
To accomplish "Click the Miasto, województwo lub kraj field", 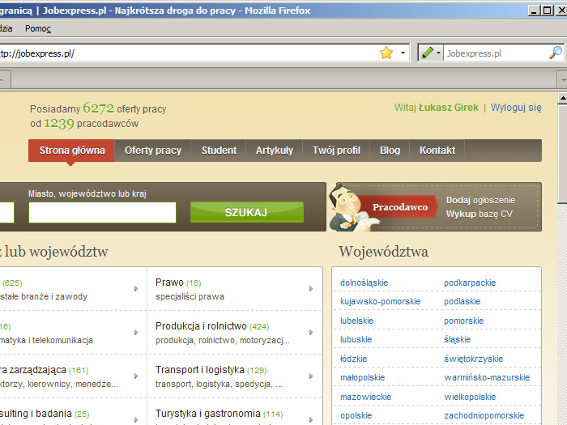I will pyautogui.click(x=102, y=212).
